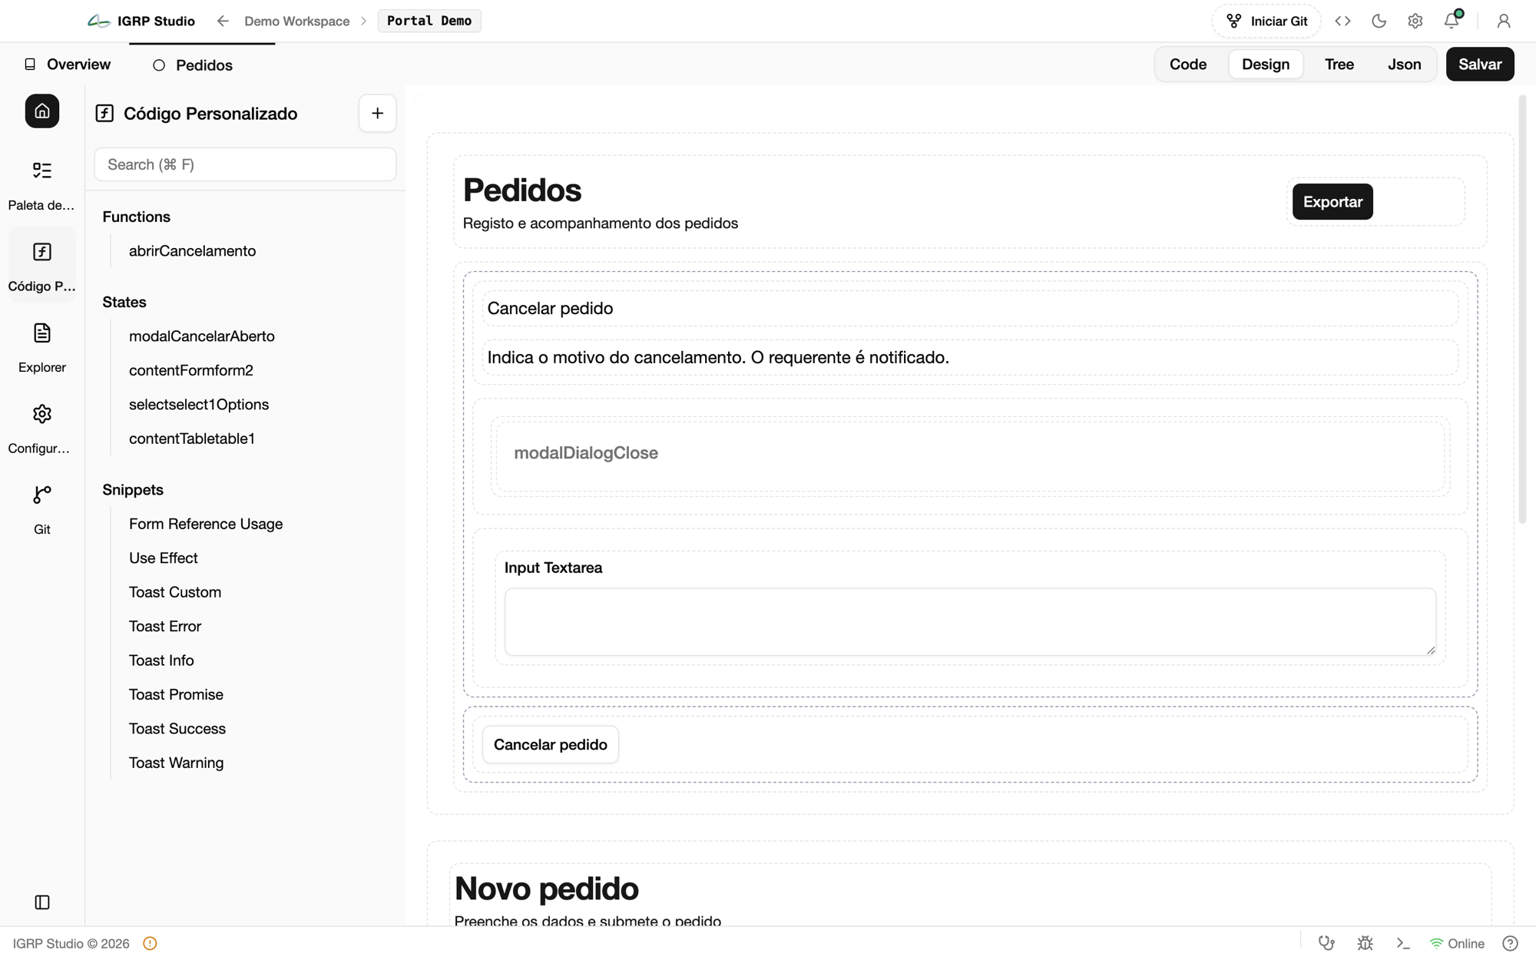
Task: Open settings gear in the top bar
Action: pos(1415,21)
